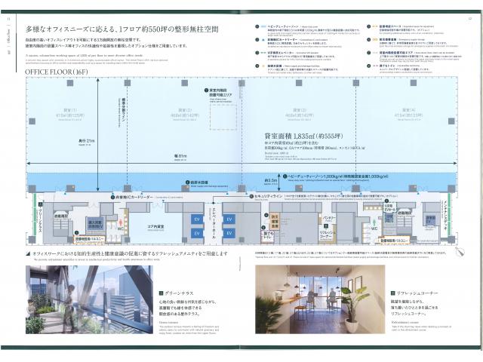483x362 pixels.
Task: Click the numbered marker above the dashed installation area
Action: [x=205, y=89]
